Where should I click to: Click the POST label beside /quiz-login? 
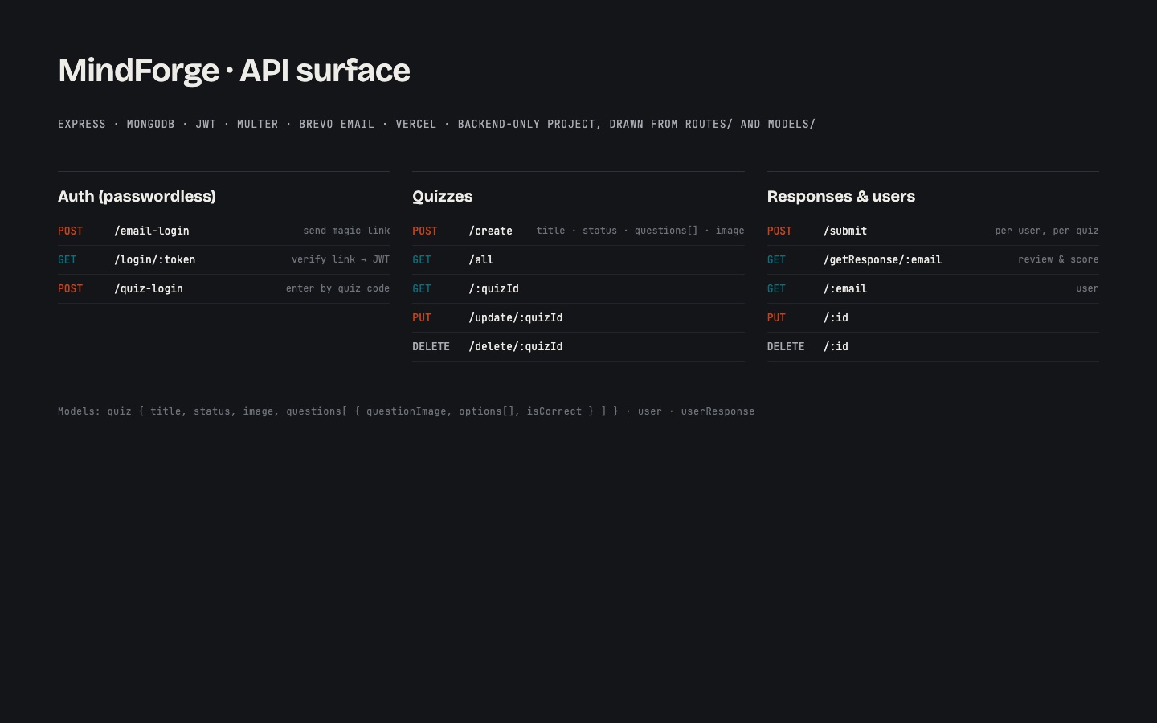70,288
